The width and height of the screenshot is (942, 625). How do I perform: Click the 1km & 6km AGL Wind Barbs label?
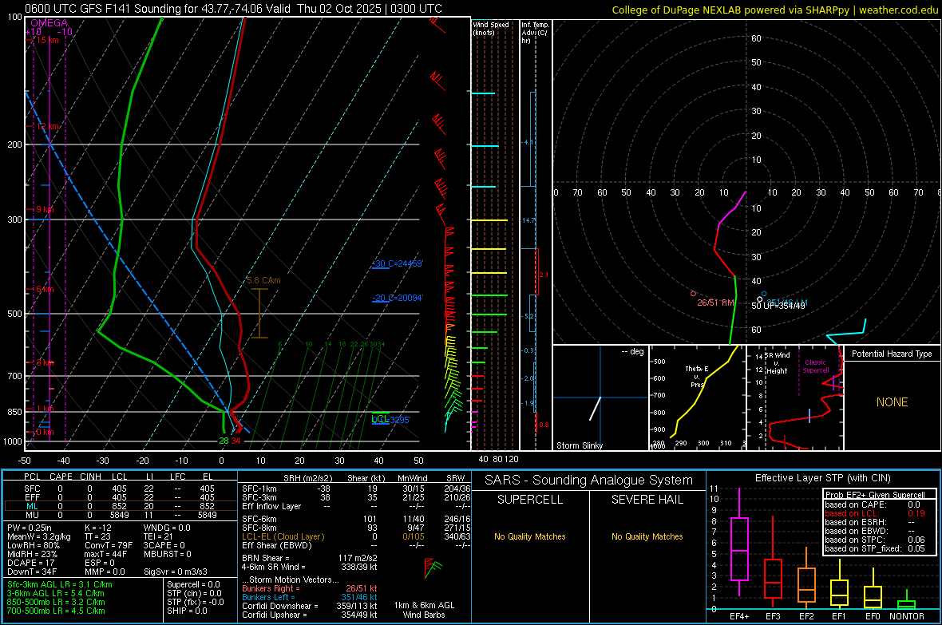coord(424,610)
